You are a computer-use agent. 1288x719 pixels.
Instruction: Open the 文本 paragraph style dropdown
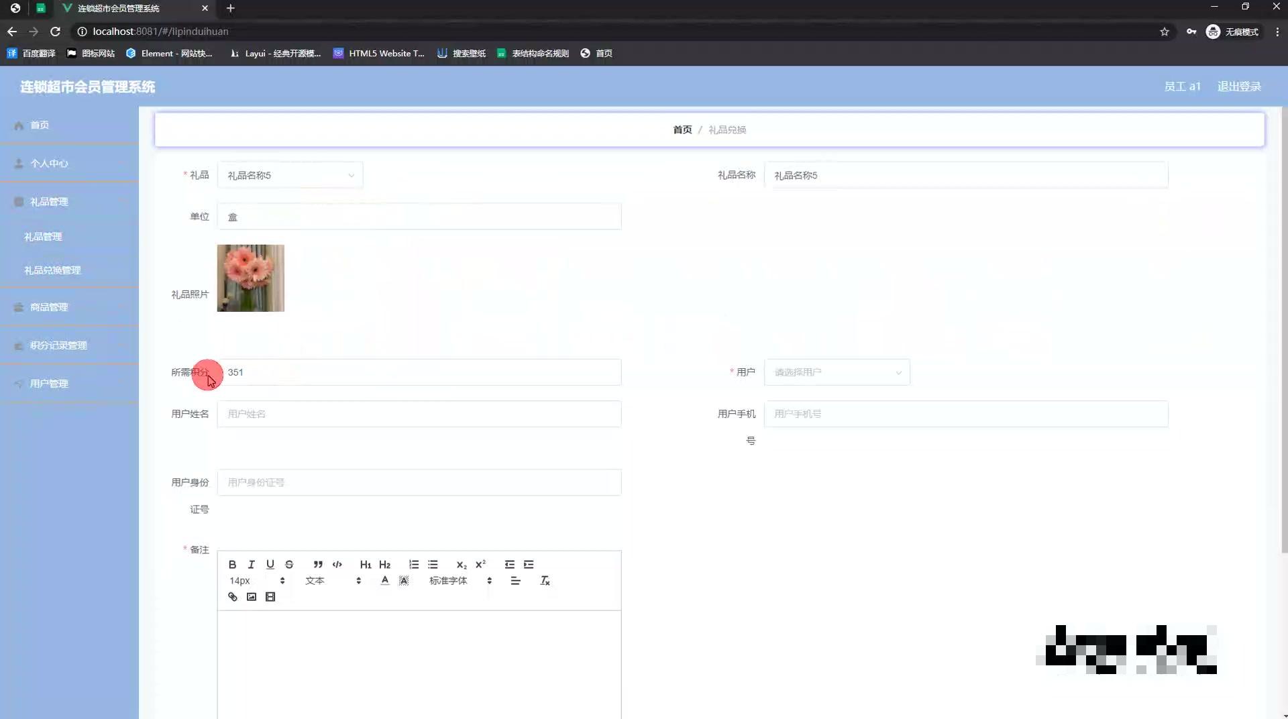coord(333,580)
